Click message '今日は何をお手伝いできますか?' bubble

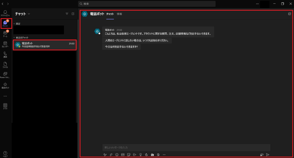(121, 47)
